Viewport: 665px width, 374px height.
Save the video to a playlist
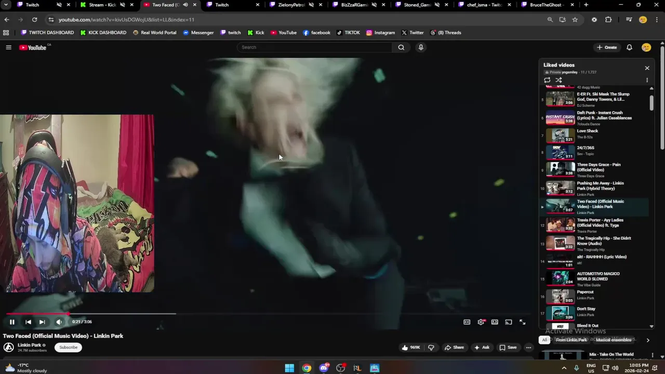pos(508,348)
